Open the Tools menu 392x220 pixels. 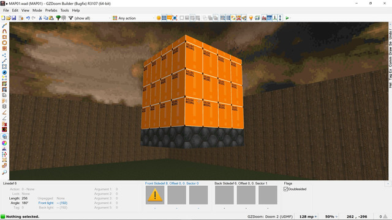[64, 10]
